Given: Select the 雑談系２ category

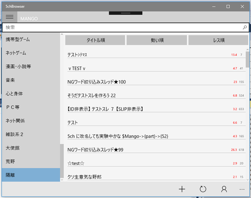Looking at the screenshot, I should (x=31, y=134).
